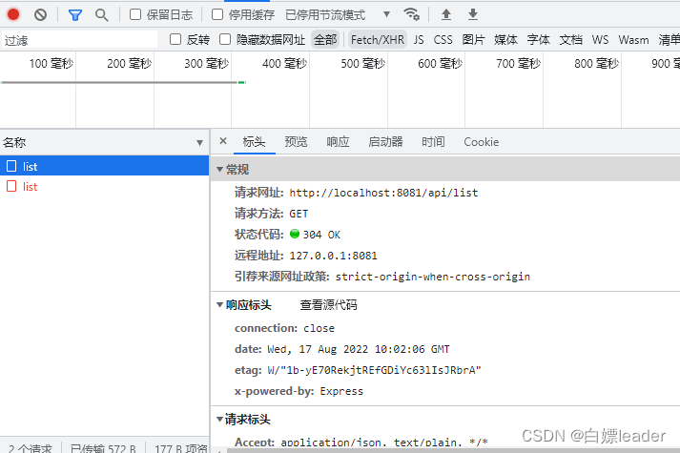This screenshot has width=680, height=453.
Task: Click the import HAR upload arrow
Action: coord(446,14)
